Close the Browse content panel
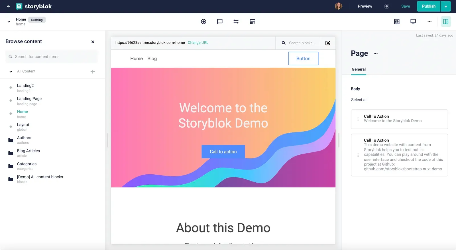This screenshot has width=456, height=250. coord(93,42)
